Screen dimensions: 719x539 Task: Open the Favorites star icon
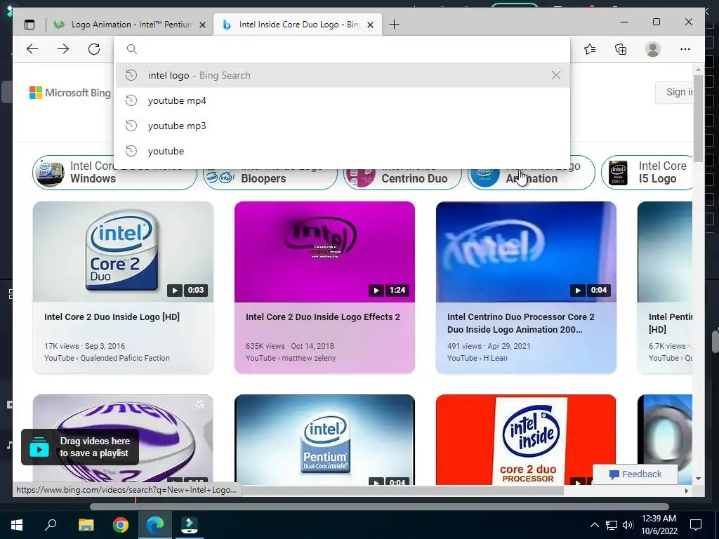590,49
